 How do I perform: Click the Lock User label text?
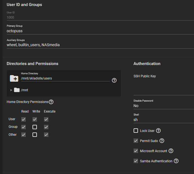tap(147, 131)
